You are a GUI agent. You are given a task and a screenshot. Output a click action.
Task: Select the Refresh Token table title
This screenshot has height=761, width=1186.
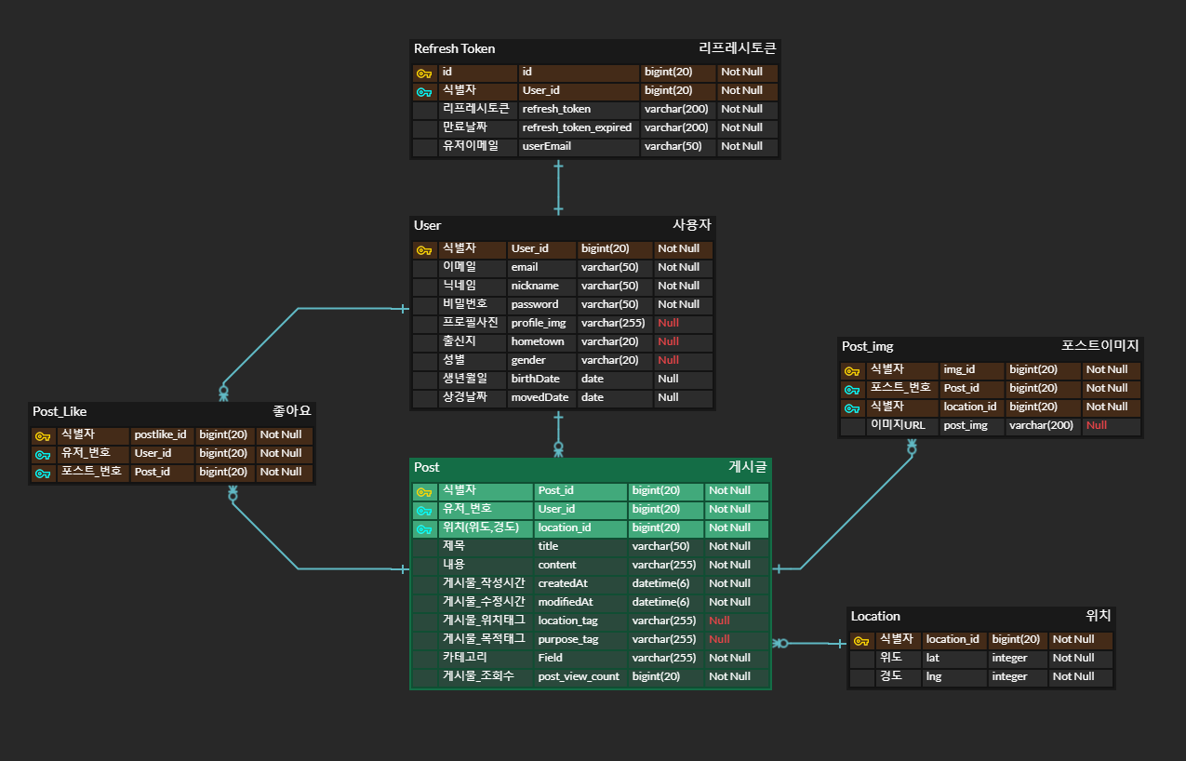click(x=455, y=48)
